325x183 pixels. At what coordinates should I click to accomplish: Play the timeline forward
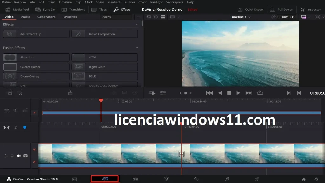click(x=238, y=93)
